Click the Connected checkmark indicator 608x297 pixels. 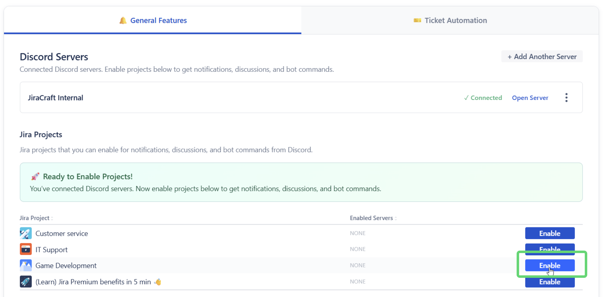pyautogui.click(x=466, y=98)
